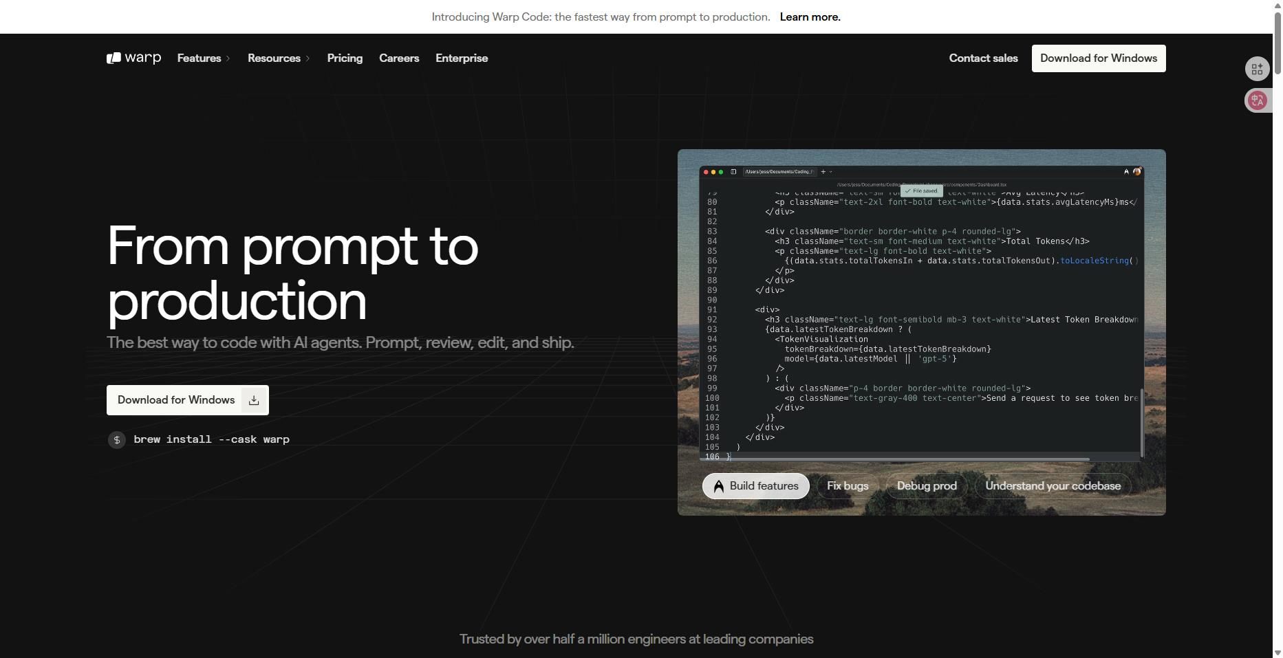
Task: Open the Pricing page
Action: [x=345, y=58]
